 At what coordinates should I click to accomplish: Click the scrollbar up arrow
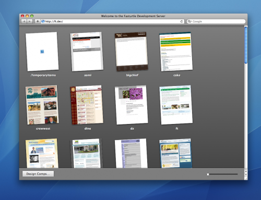246,171
